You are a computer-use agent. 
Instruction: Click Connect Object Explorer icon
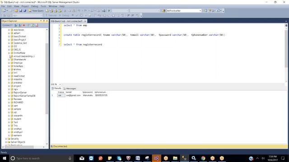coord(16,25)
